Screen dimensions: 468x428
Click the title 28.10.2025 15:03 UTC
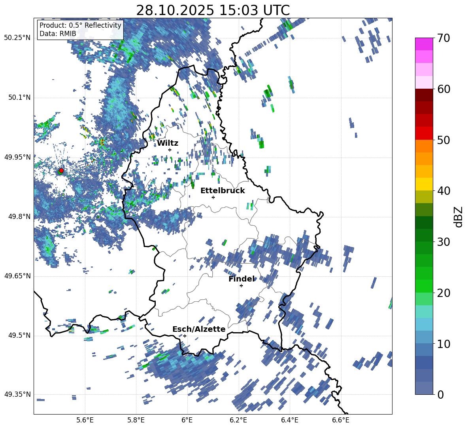[x=213, y=10]
